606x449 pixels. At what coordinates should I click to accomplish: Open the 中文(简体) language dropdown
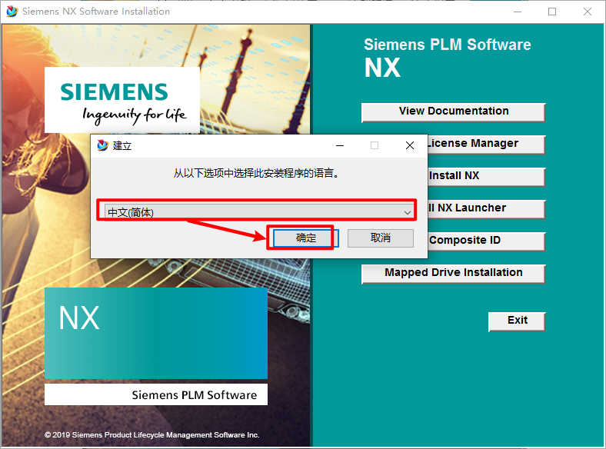tap(258, 211)
